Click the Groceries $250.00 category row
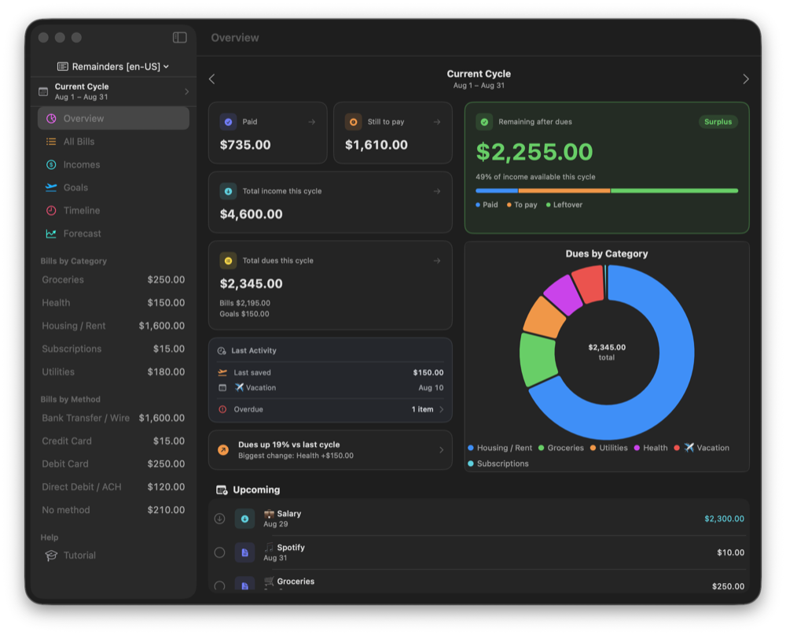The image size is (786, 635). point(113,279)
